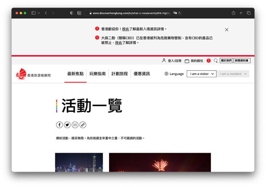Select the 玩樂指南 navigation tab
Viewport: 266px width, 187px height.
point(97,74)
